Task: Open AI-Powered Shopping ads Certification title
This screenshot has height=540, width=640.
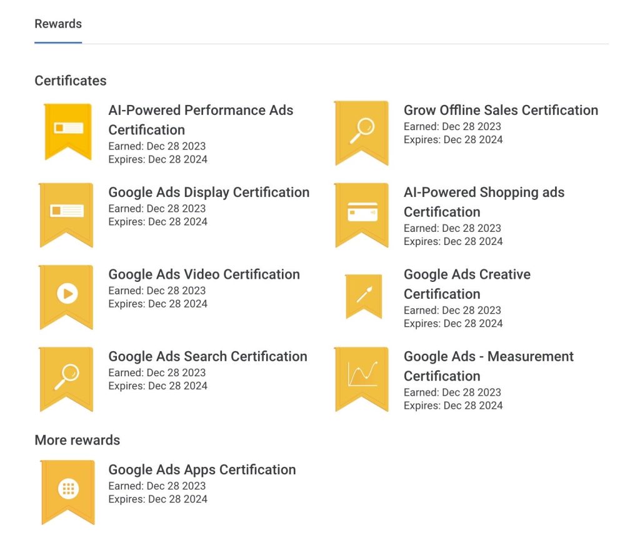Action: click(x=484, y=202)
